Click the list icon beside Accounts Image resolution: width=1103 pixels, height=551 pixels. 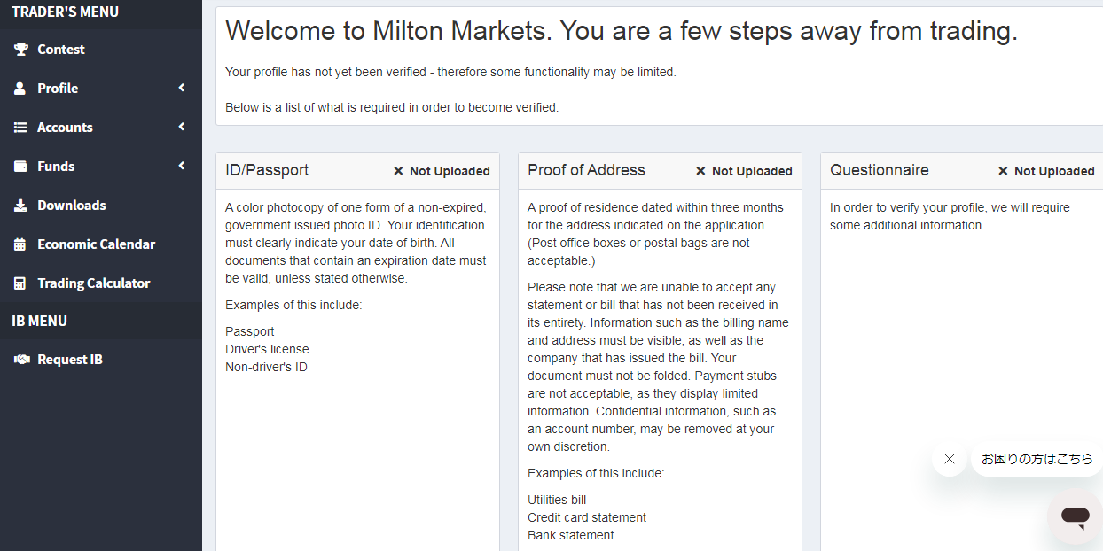[20, 128]
